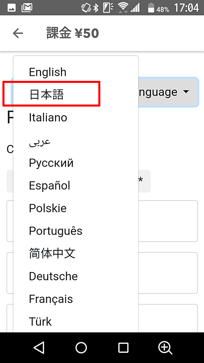Pick Deutsche from the language list
Image resolution: width=204 pixels, height=363 pixels.
point(75,276)
